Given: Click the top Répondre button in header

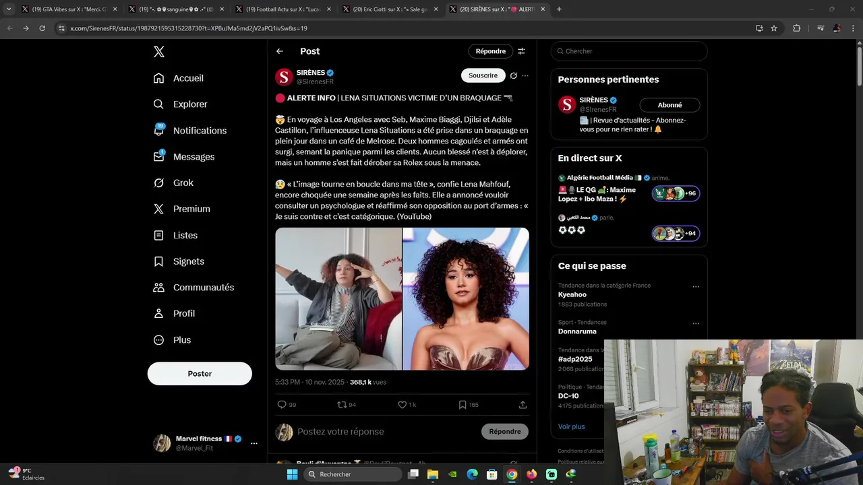Looking at the screenshot, I should click(x=491, y=51).
